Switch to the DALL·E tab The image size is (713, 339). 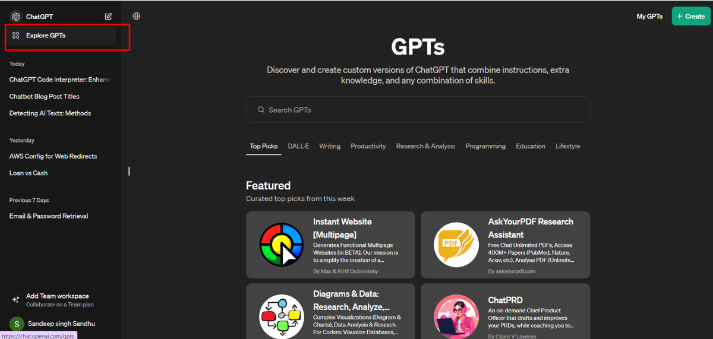click(x=298, y=146)
